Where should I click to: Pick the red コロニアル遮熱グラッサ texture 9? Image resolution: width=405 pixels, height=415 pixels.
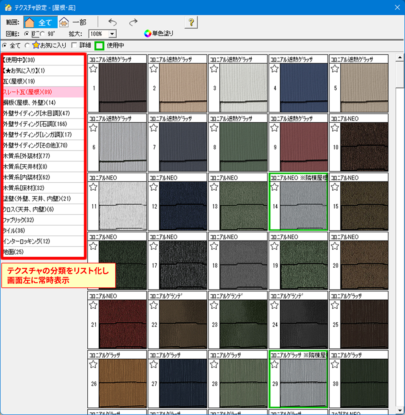tap(304, 146)
